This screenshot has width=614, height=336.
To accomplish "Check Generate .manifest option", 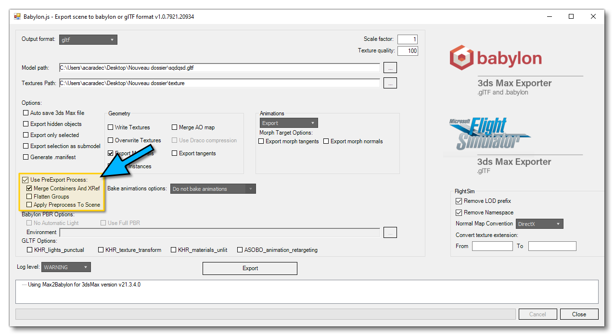I will (26, 157).
